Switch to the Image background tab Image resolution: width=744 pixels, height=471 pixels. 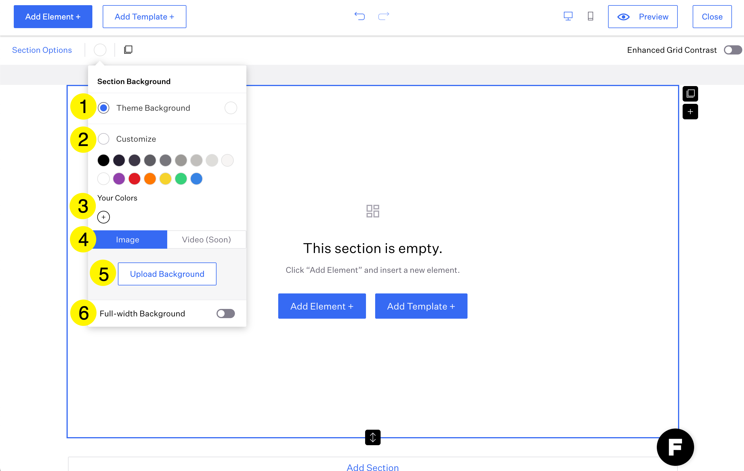click(x=128, y=239)
